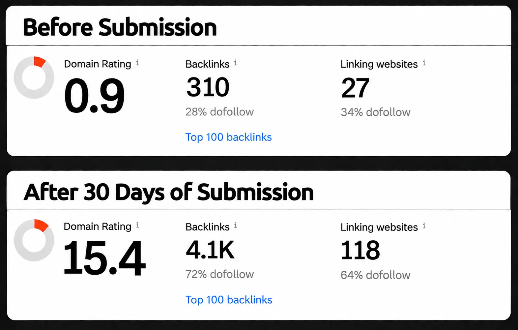
Task: Click the 15.4 Domain Rating donut chart
Action: click(34, 240)
